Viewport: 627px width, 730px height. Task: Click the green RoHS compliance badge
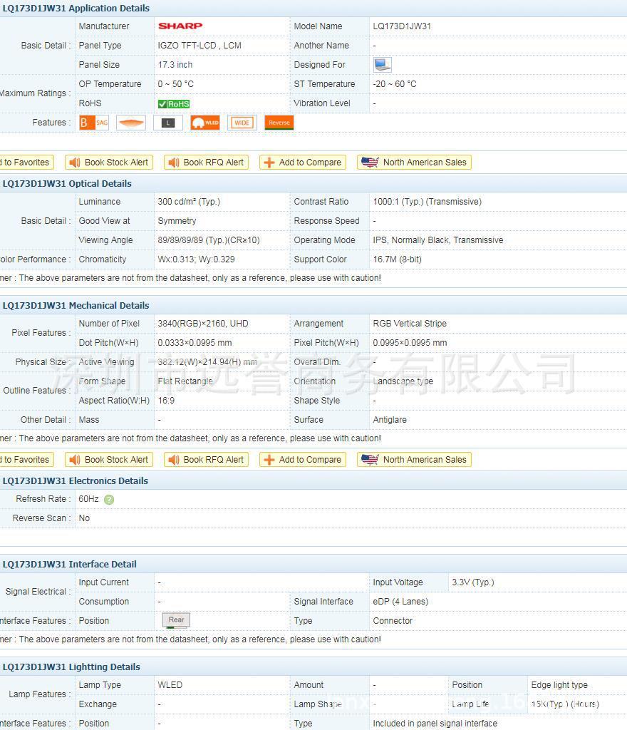click(174, 104)
